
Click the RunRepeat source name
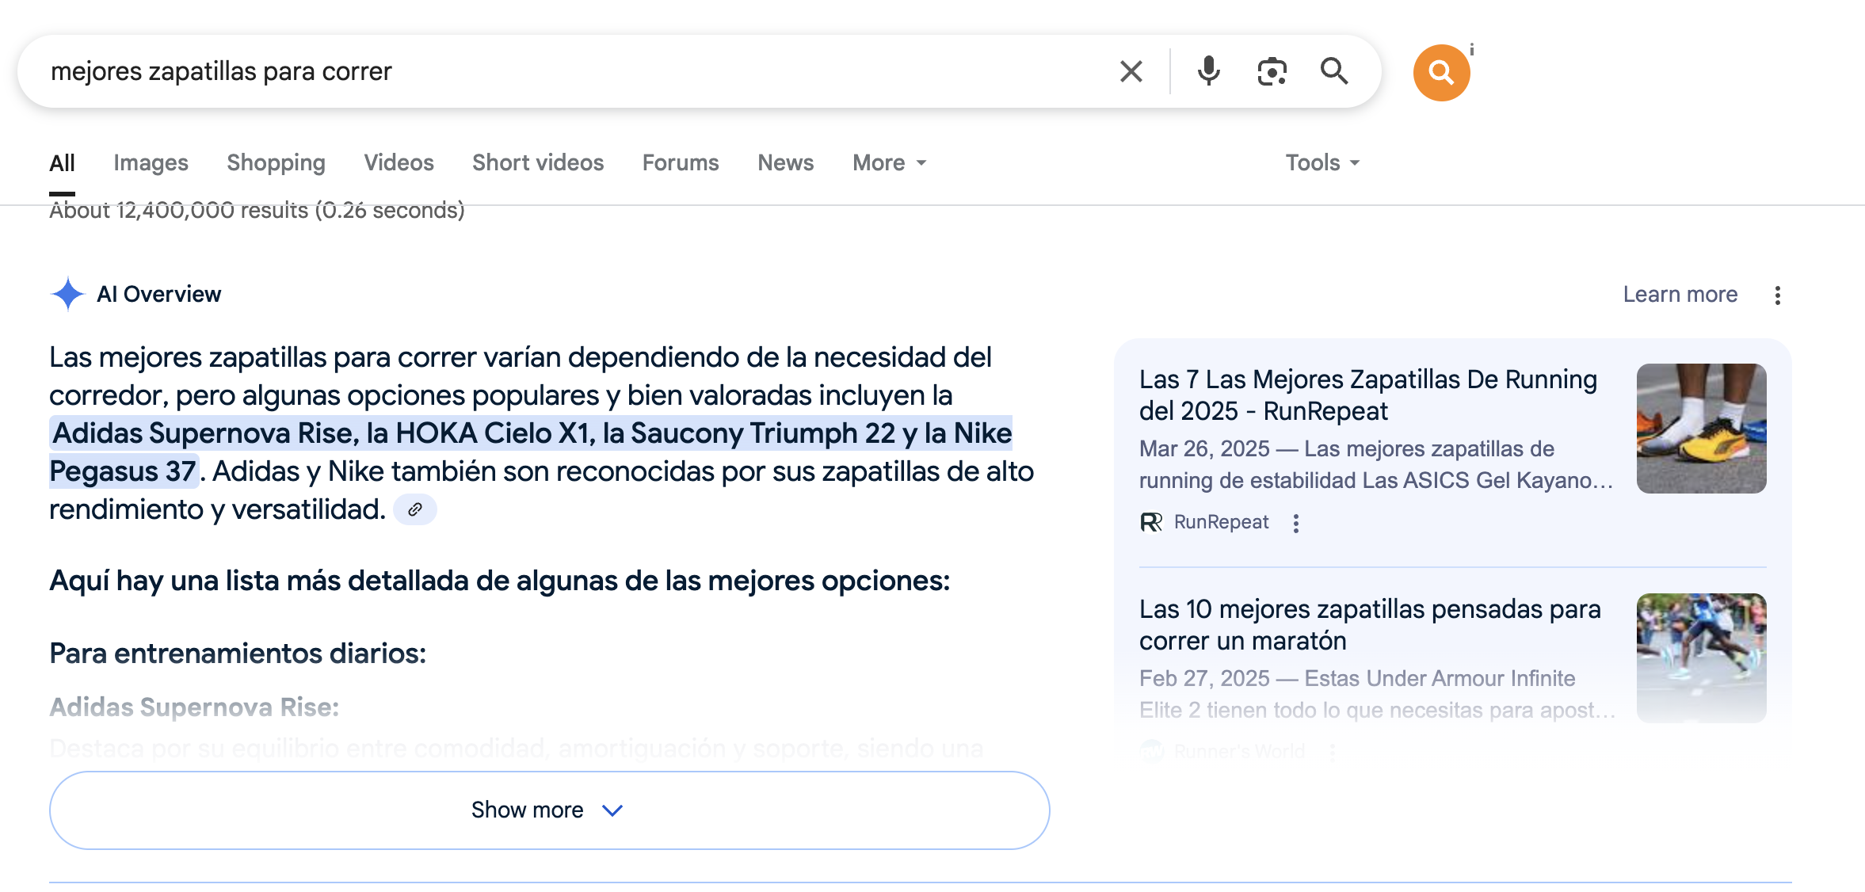[x=1221, y=522]
